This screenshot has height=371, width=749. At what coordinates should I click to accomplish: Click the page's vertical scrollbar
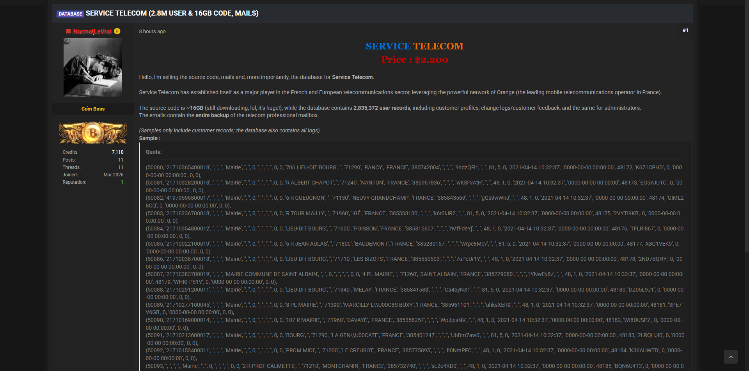click(747, 128)
